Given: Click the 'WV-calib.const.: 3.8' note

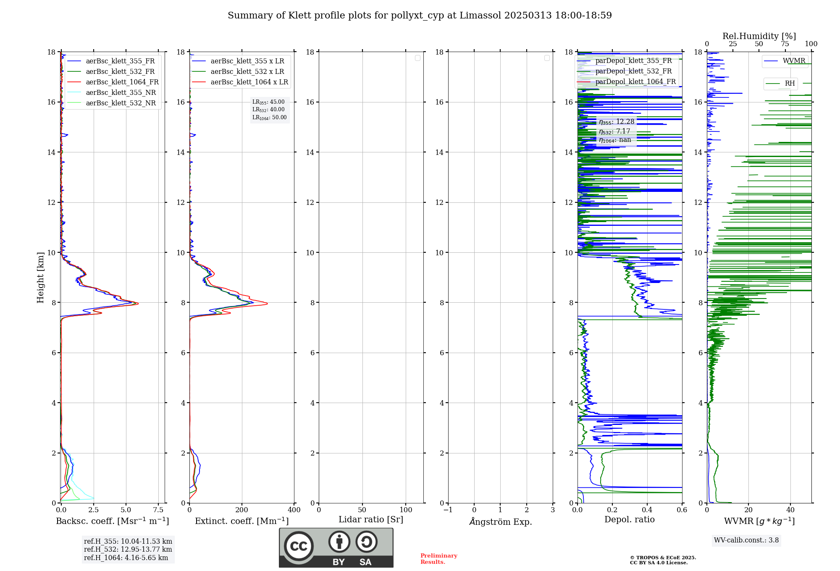Looking at the screenshot, I should click(746, 540).
